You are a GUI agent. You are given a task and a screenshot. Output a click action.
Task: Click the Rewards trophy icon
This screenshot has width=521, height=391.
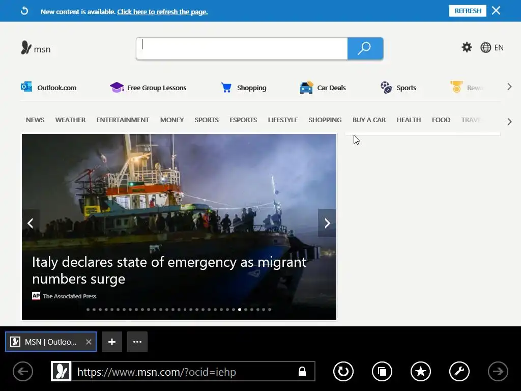(x=456, y=87)
